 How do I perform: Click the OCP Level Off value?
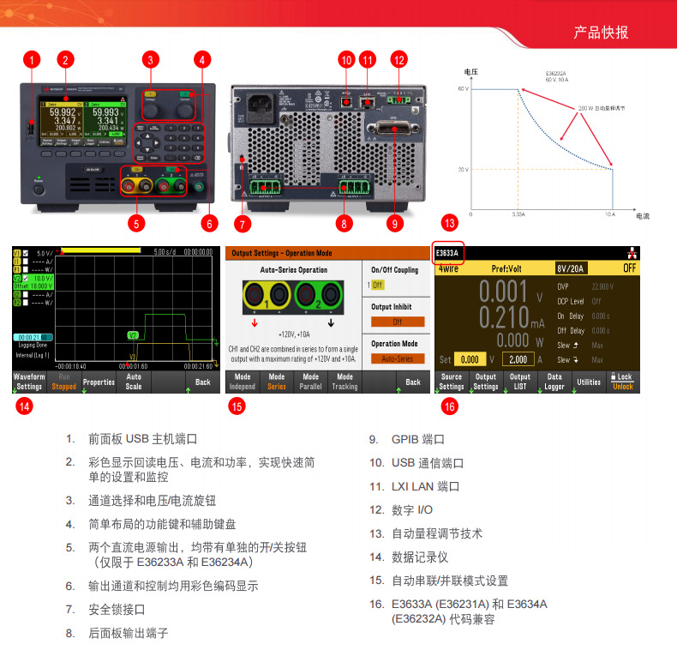[596, 301]
